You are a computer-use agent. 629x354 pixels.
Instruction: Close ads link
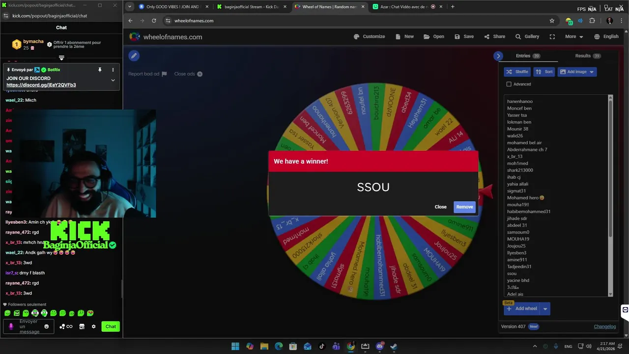pos(188,74)
